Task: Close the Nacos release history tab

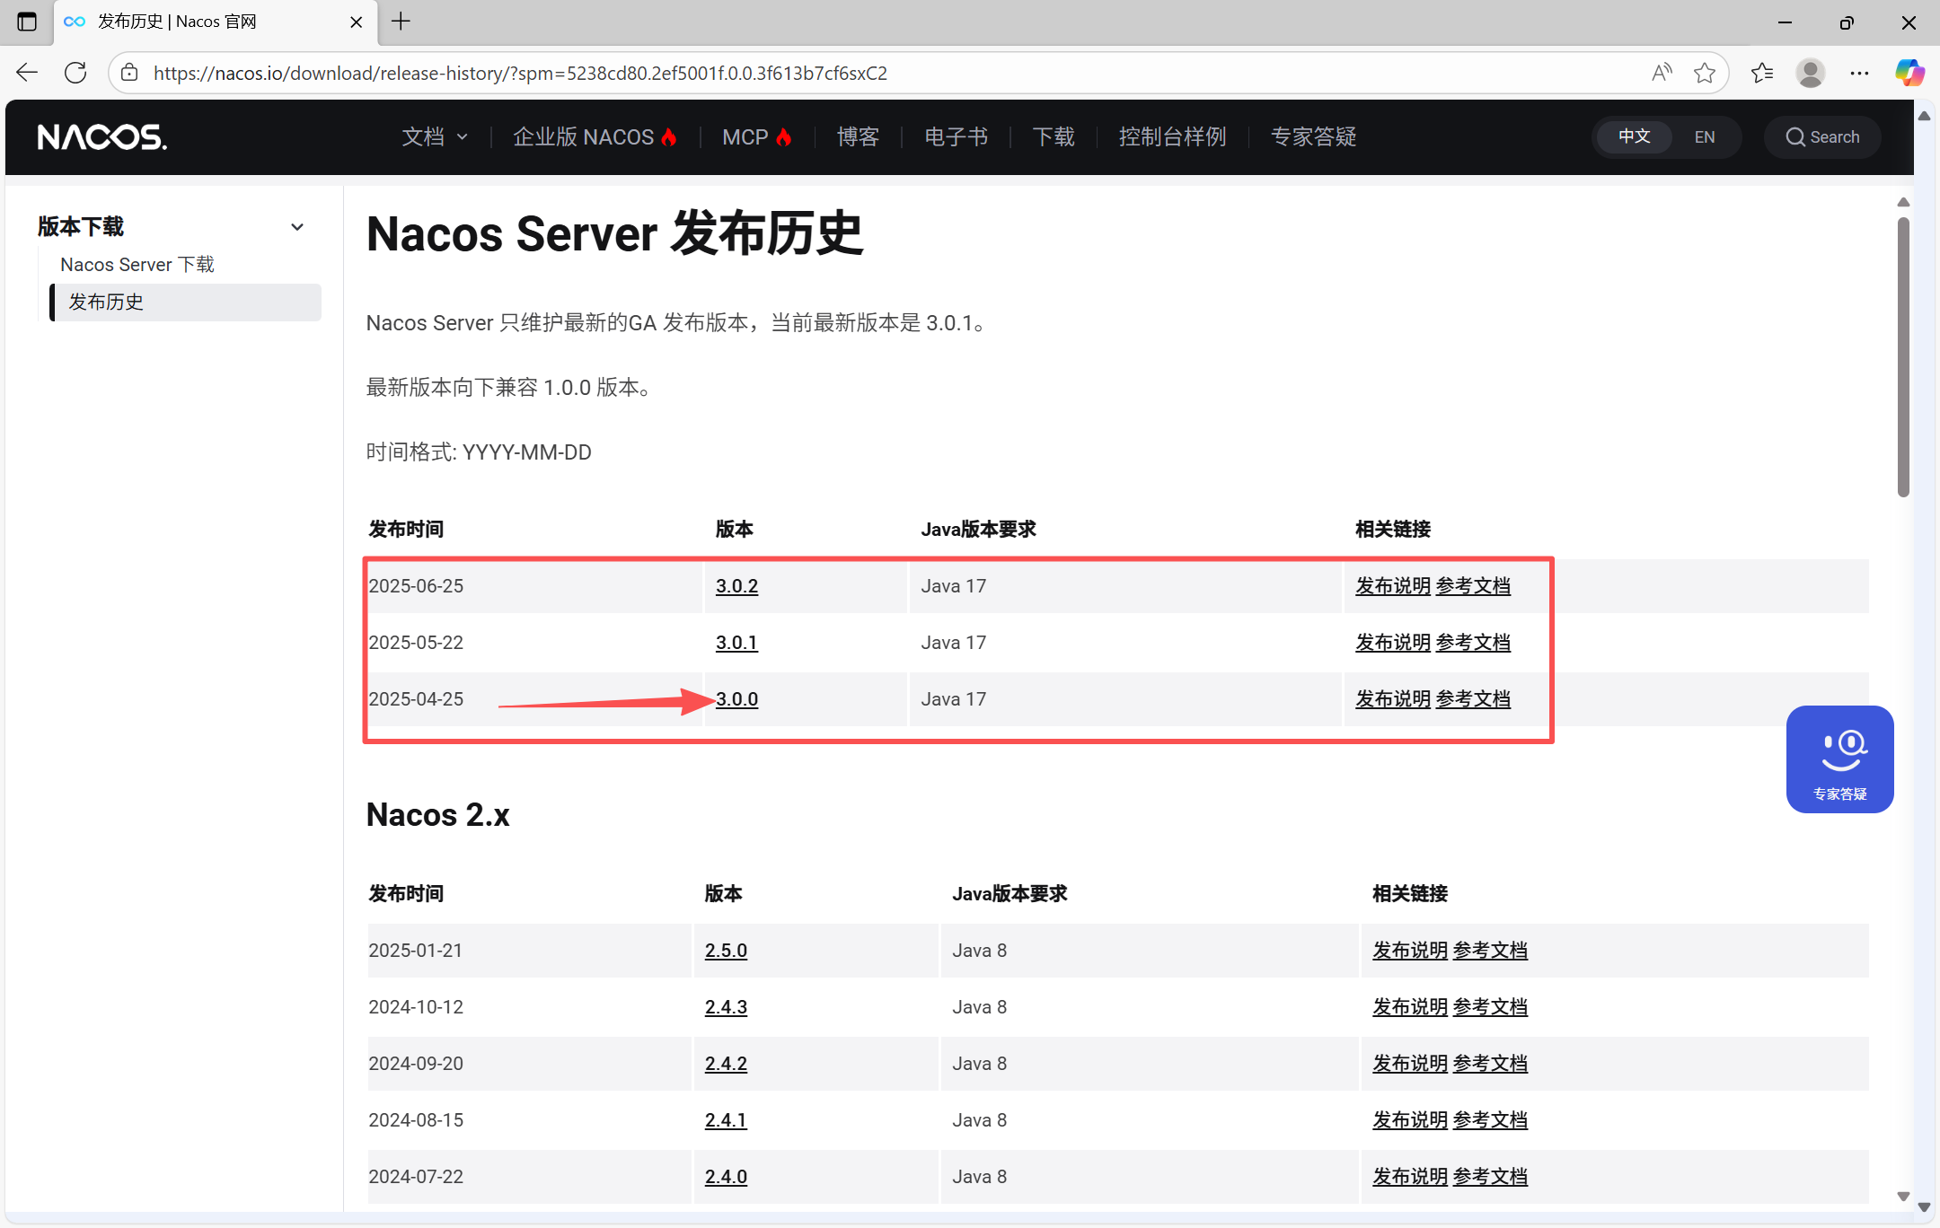Action: (357, 22)
